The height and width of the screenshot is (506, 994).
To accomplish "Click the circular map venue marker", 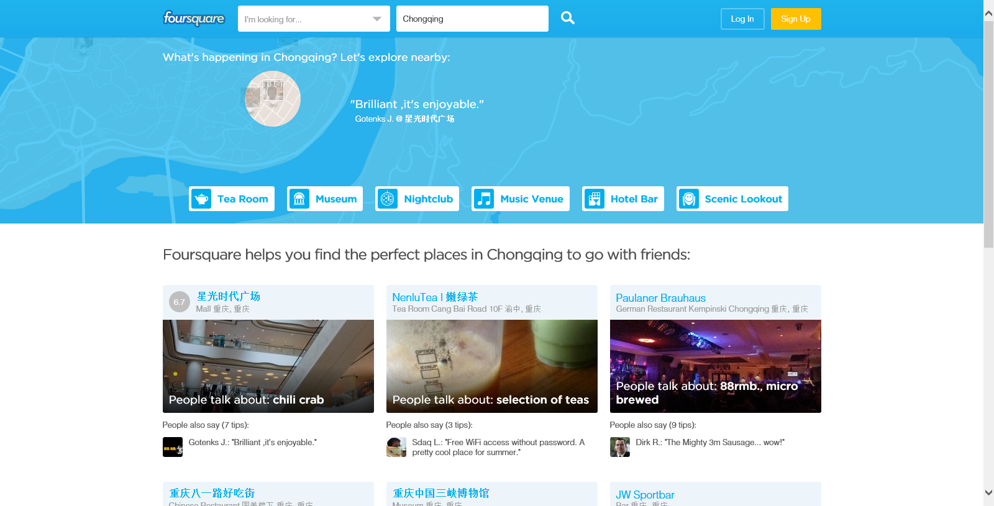I will pyautogui.click(x=273, y=99).
